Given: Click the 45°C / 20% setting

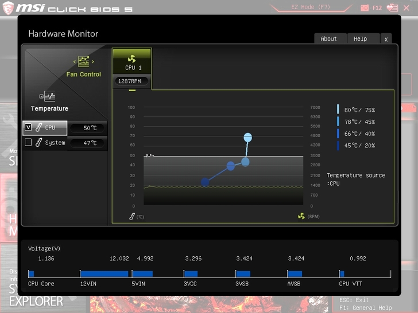Looking at the screenshot, I should pos(359,146).
